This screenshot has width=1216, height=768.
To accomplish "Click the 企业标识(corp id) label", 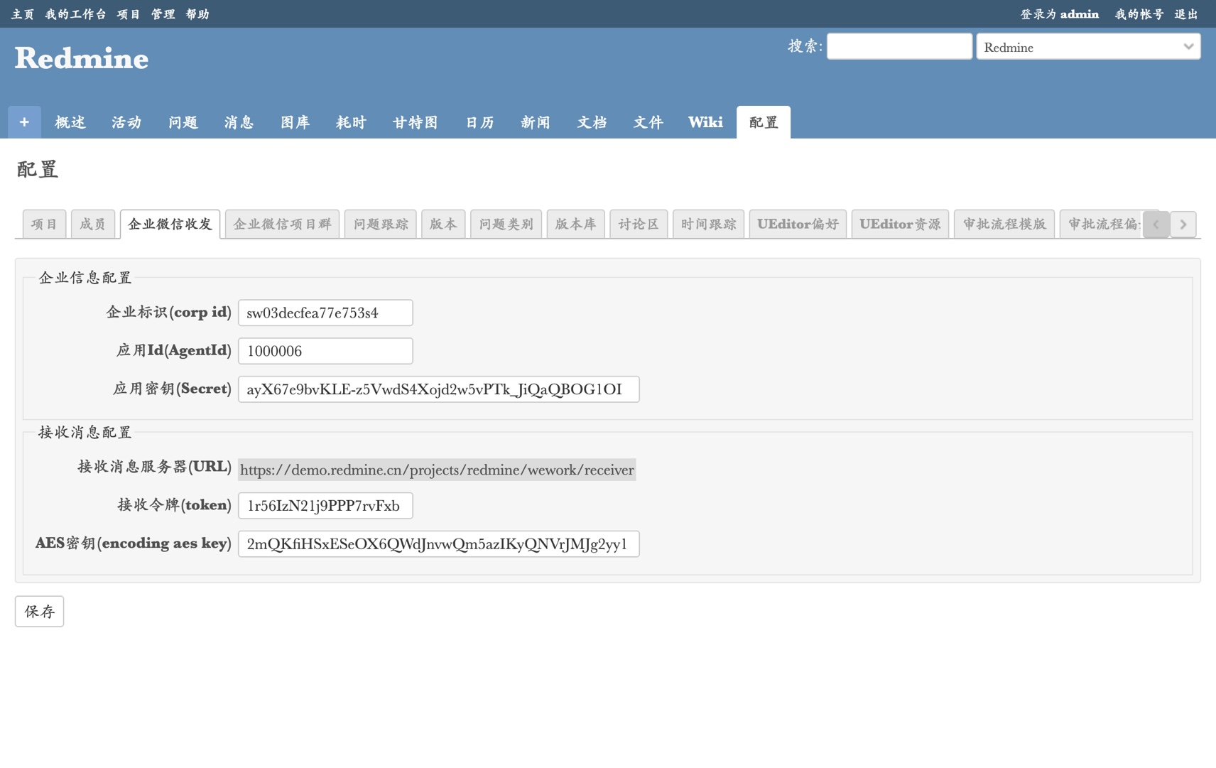I will (168, 312).
